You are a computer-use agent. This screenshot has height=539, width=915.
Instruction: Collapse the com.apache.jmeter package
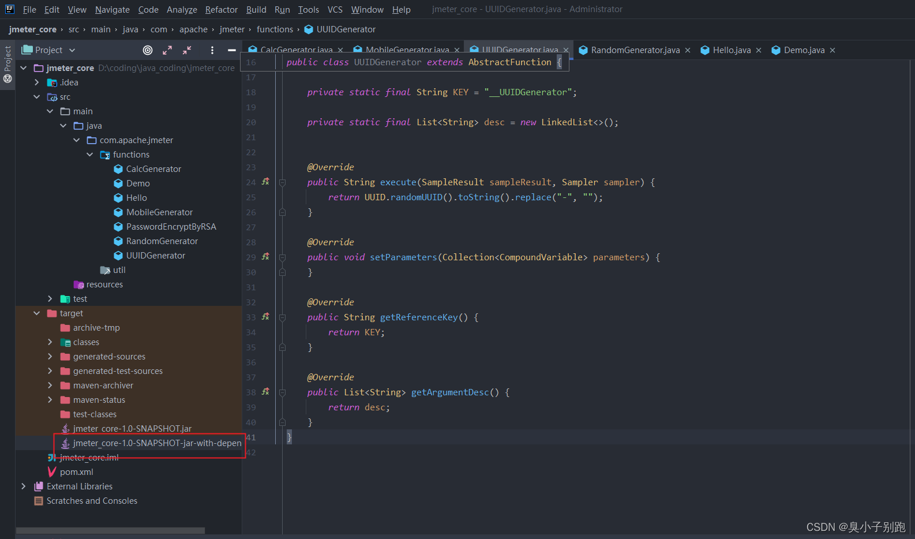(x=77, y=140)
